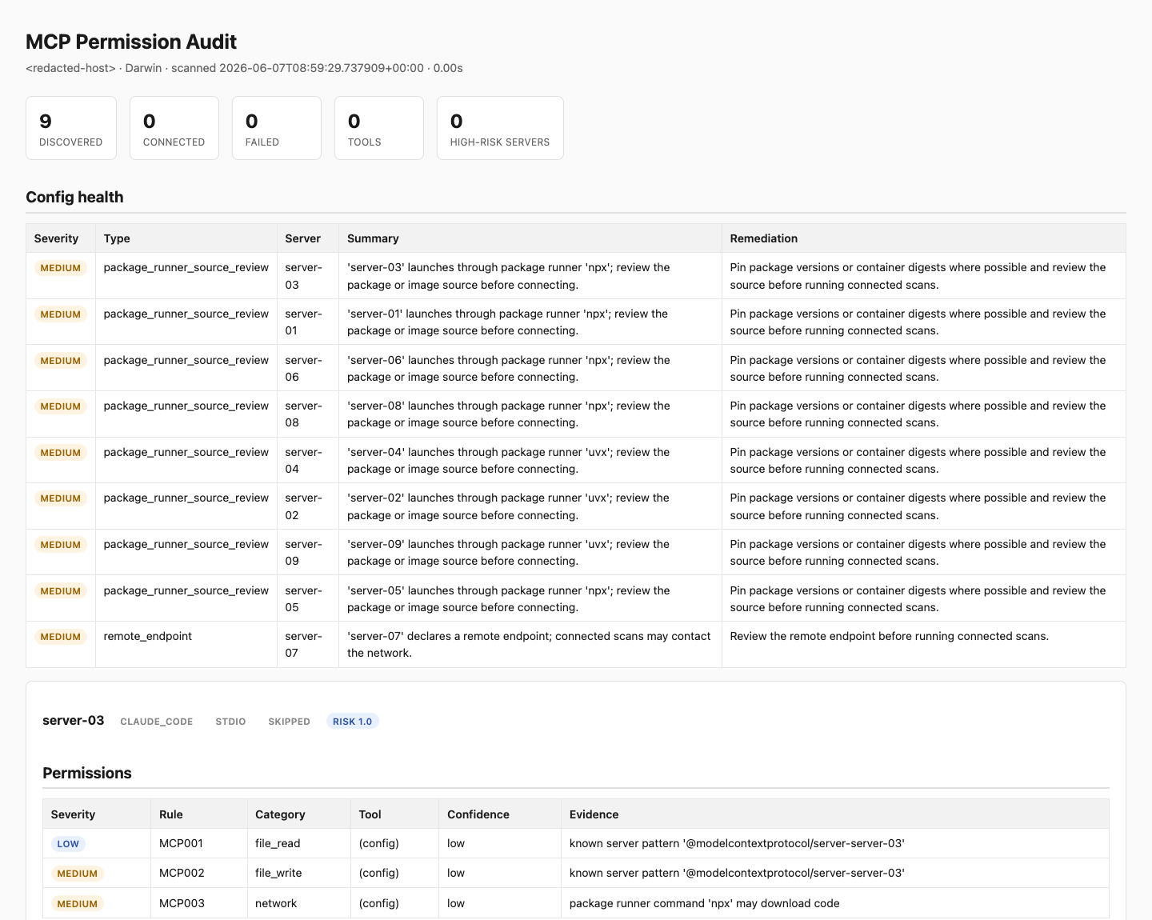Screen dimensions: 1152x920
Task: Click the MCP Permission Audit title
Action: 131,42
